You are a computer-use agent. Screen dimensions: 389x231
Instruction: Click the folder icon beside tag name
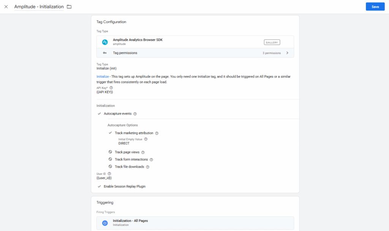(69, 7)
